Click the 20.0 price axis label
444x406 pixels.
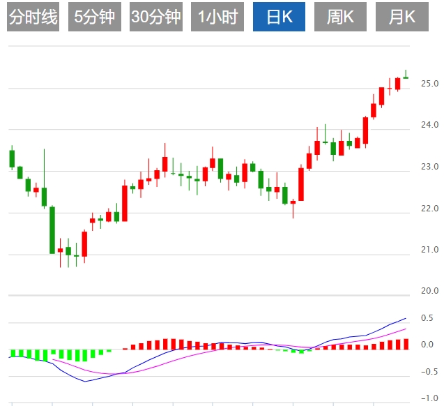pos(429,290)
